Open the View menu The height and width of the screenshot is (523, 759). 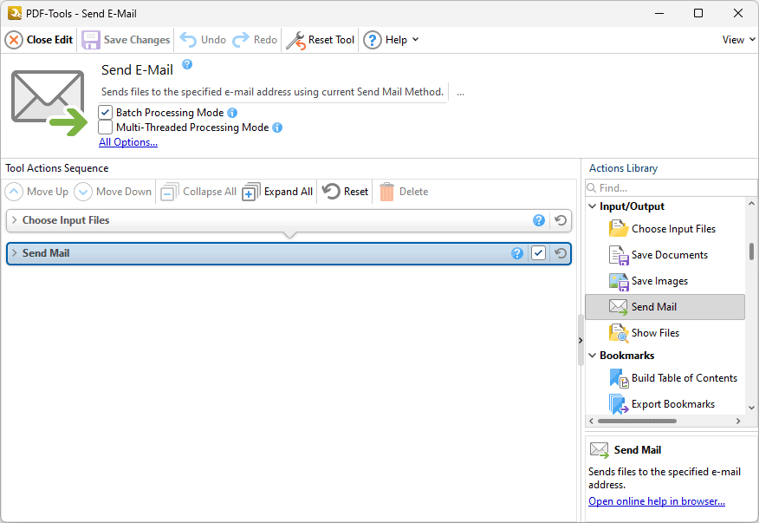(739, 40)
